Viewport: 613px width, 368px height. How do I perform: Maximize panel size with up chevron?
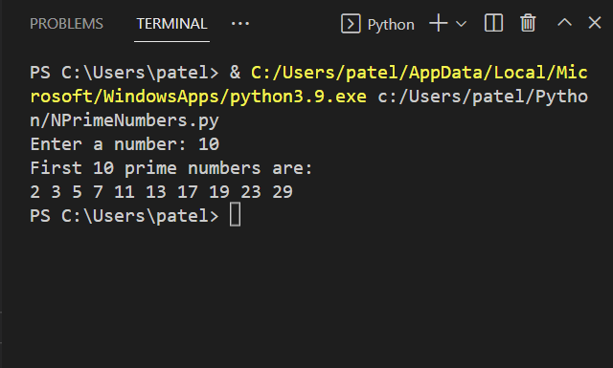click(x=564, y=22)
